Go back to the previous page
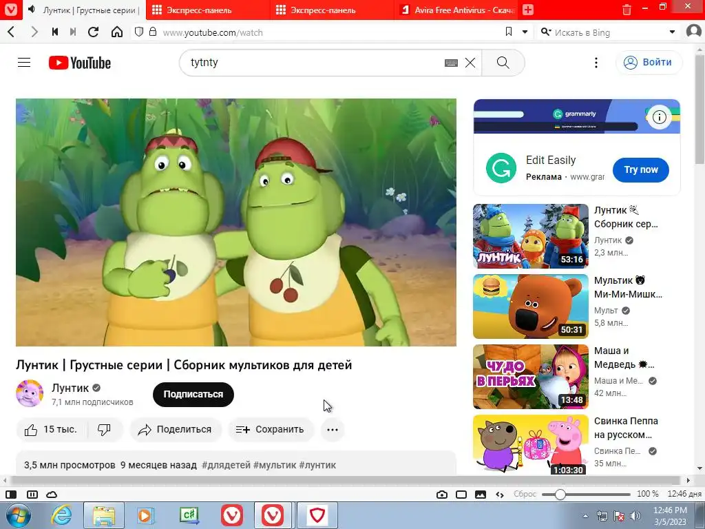Image resolution: width=705 pixels, height=529 pixels. pyautogui.click(x=12, y=32)
